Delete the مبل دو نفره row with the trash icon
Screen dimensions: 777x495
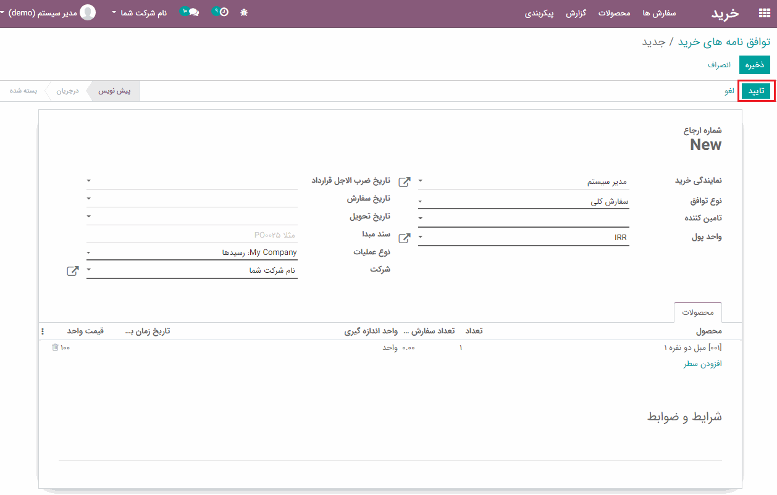point(56,348)
